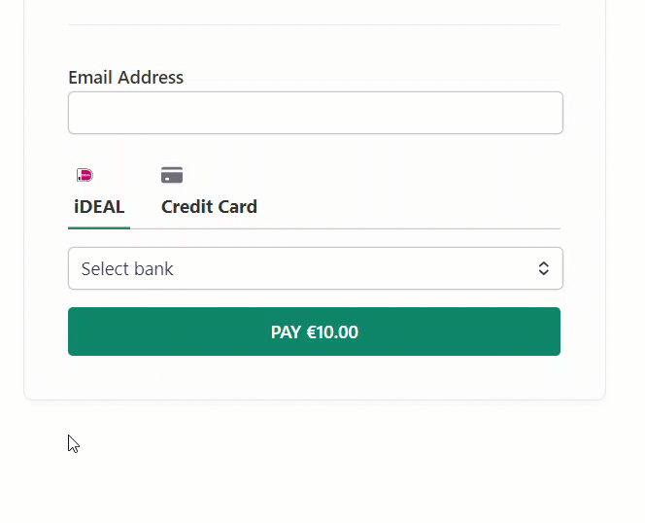645x523 pixels.
Task: Expand bank list using the double-arrow icon
Action: (544, 268)
